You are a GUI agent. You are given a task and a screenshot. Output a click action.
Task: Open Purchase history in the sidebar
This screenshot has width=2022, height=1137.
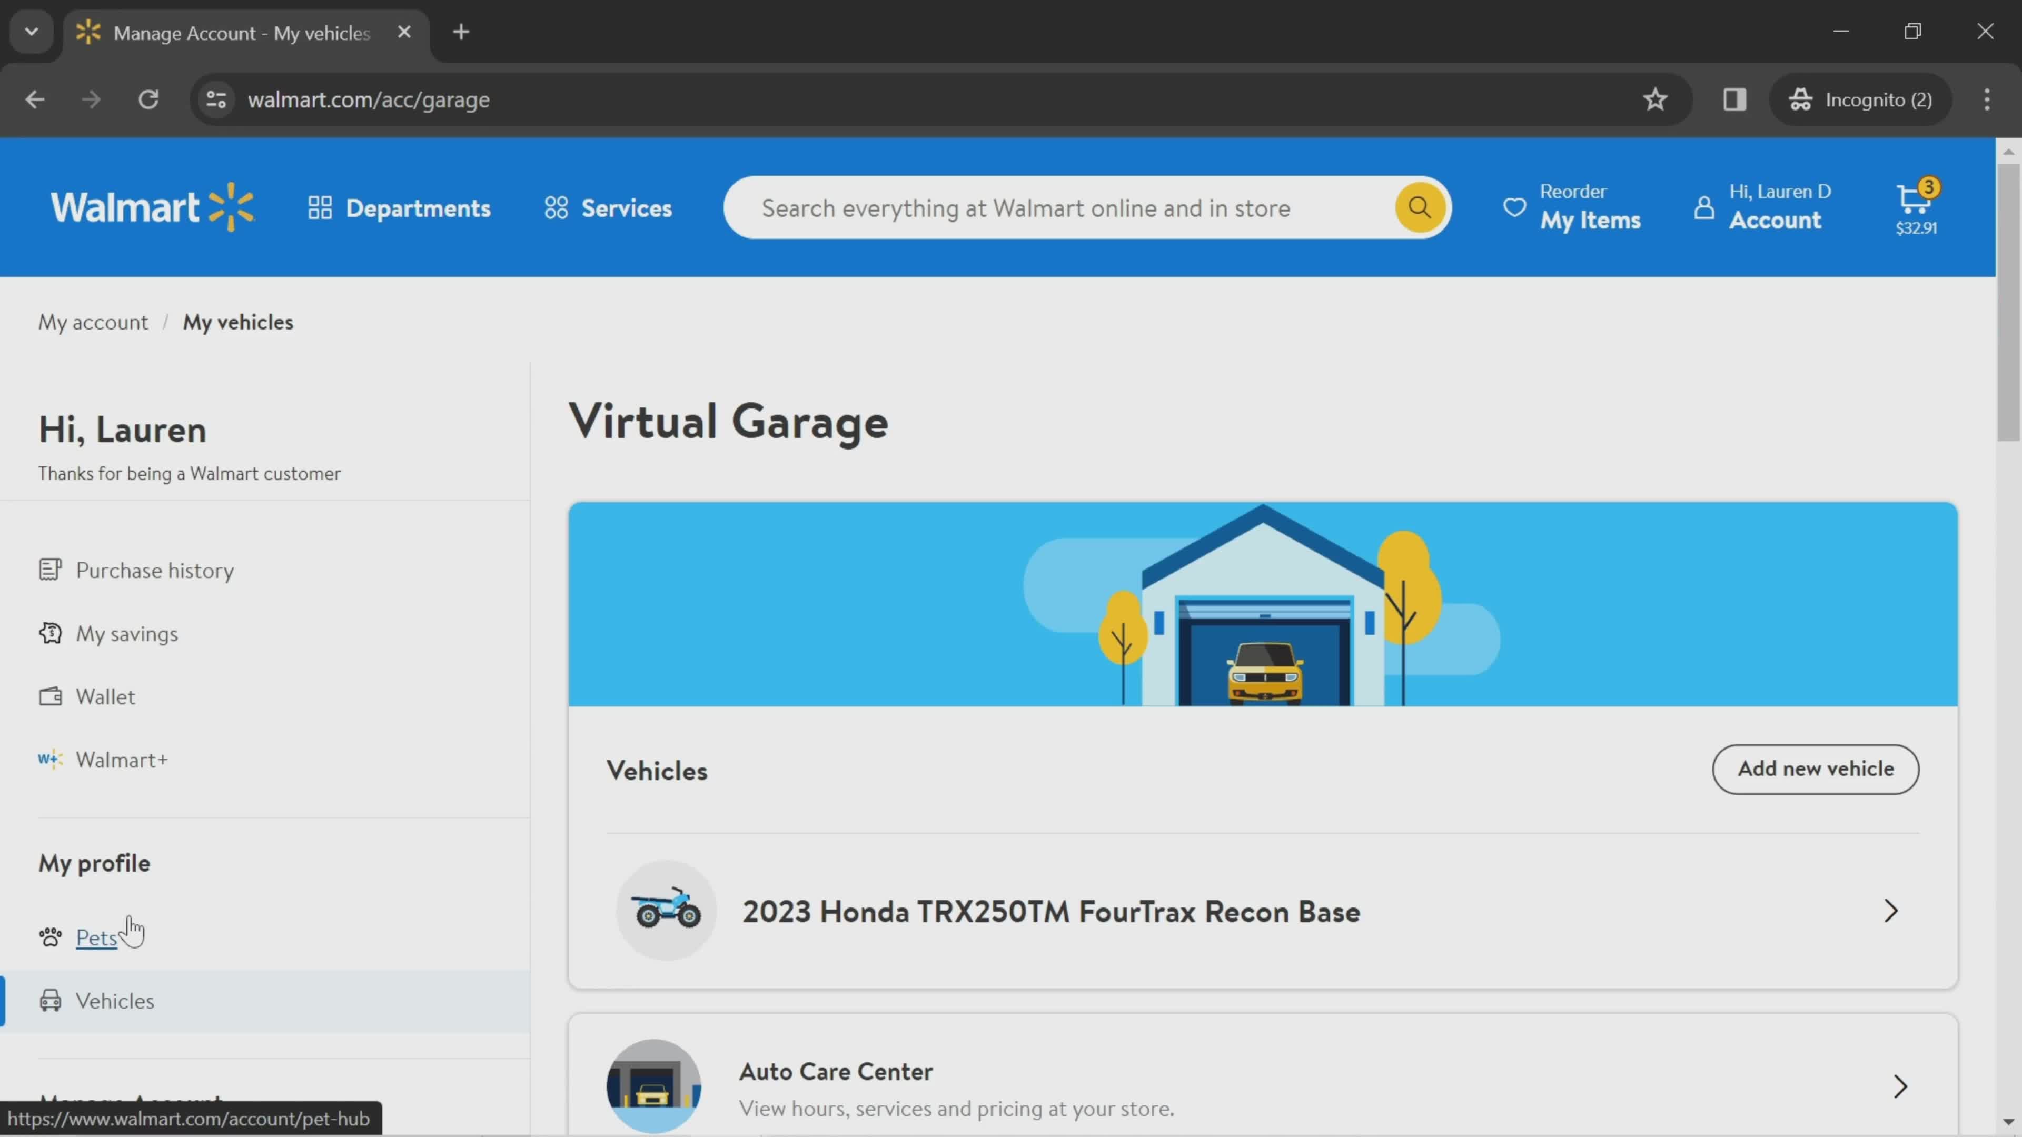[x=155, y=571]
